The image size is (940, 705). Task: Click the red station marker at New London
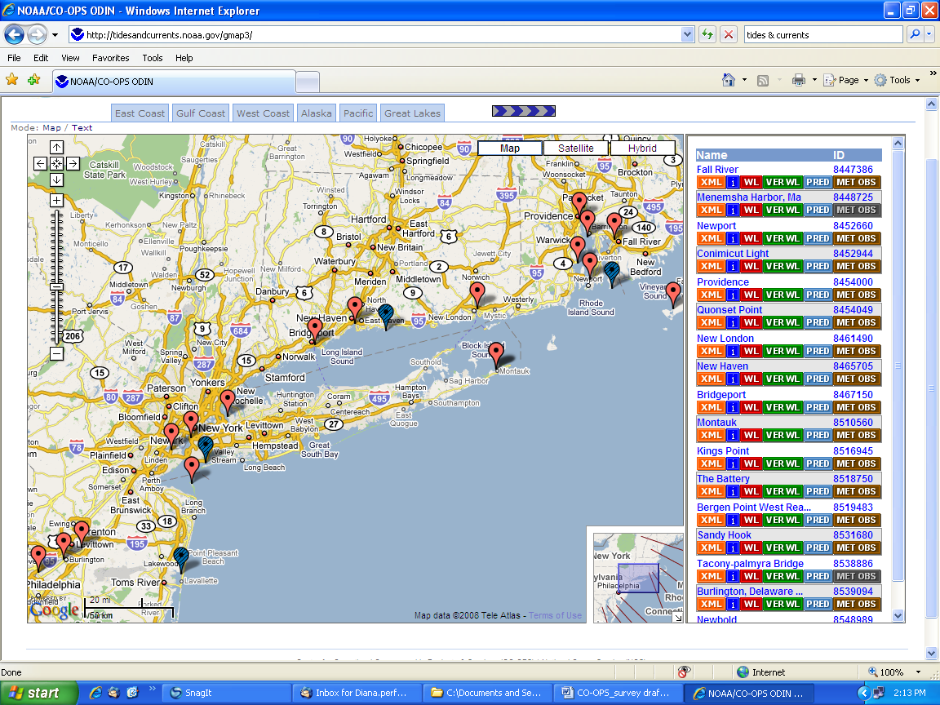pyautogui.click(x=477, y=294)
